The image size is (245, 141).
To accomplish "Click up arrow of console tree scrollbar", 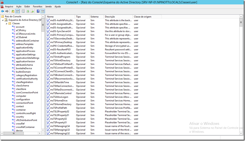I will coord(43,16).
